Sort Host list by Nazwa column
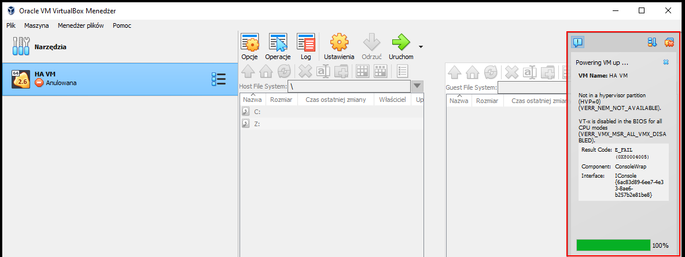 [x=252, y=100]
